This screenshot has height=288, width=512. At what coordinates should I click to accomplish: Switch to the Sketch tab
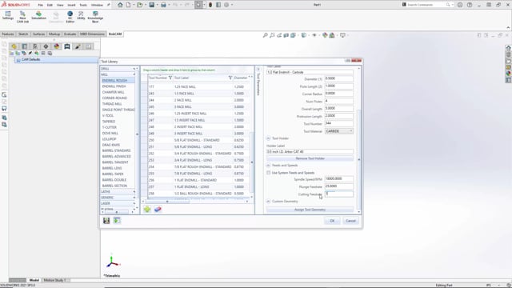tap(23, 34)
